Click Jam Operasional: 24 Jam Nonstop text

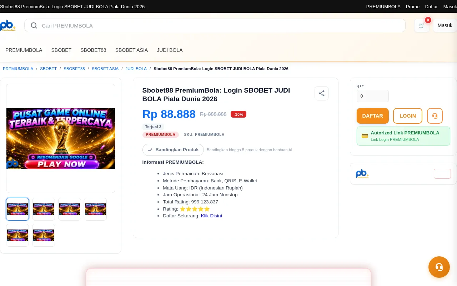[200, 195]
